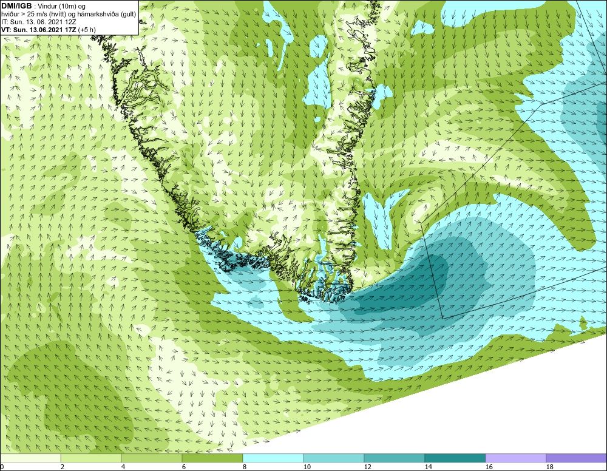Click the 'DMI/IGB' title text

click(x=16, y=6)
